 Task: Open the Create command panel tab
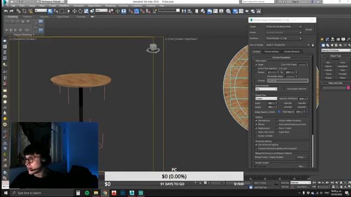pyautogui.click(x=322, y=39)
